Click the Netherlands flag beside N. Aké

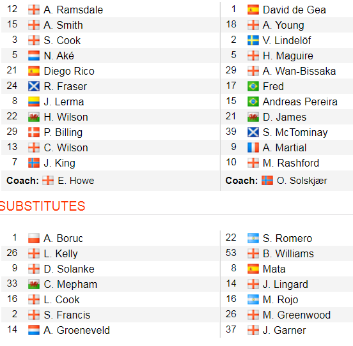coord(34,56)
